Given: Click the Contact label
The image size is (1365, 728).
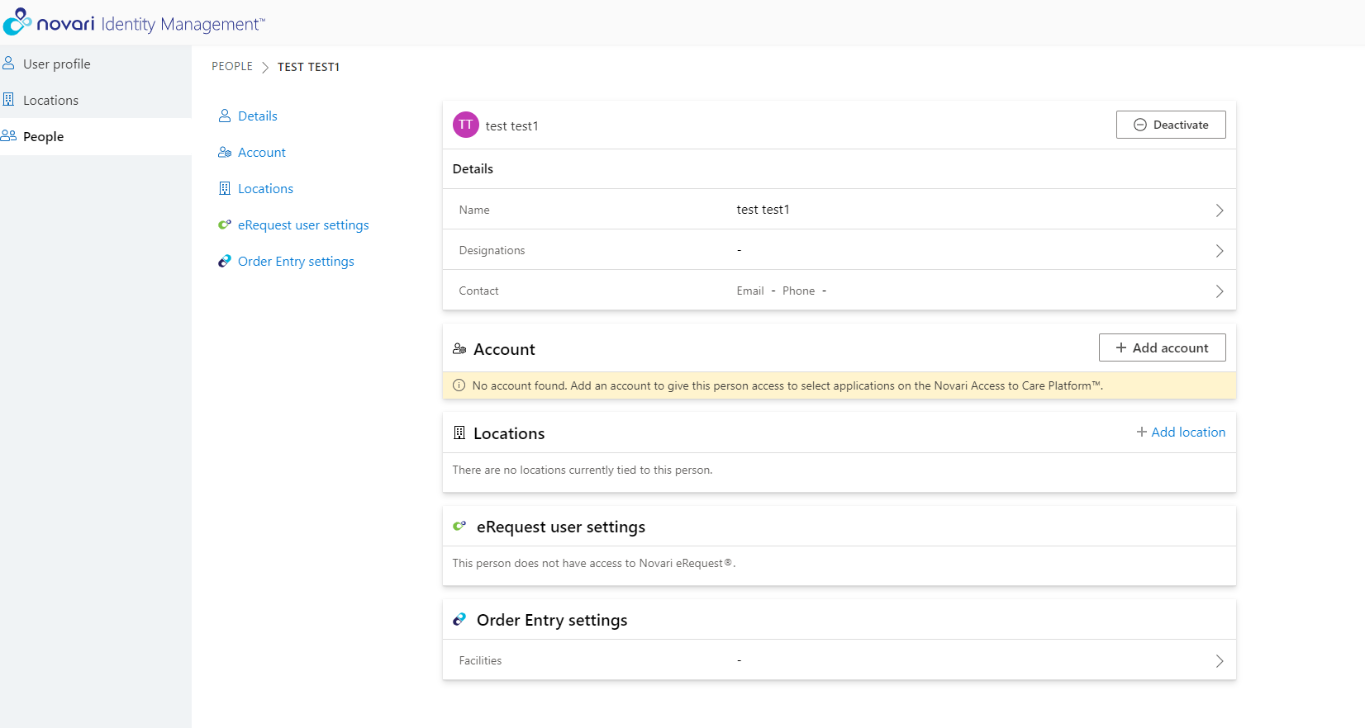Looking at the screenshot, I should pyautogui.click(x=478, y=291).
